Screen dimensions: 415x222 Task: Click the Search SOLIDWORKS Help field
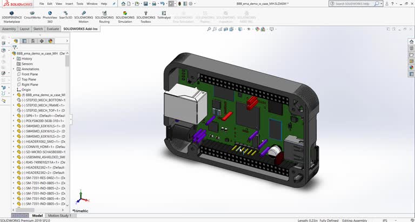click(353, 4)
